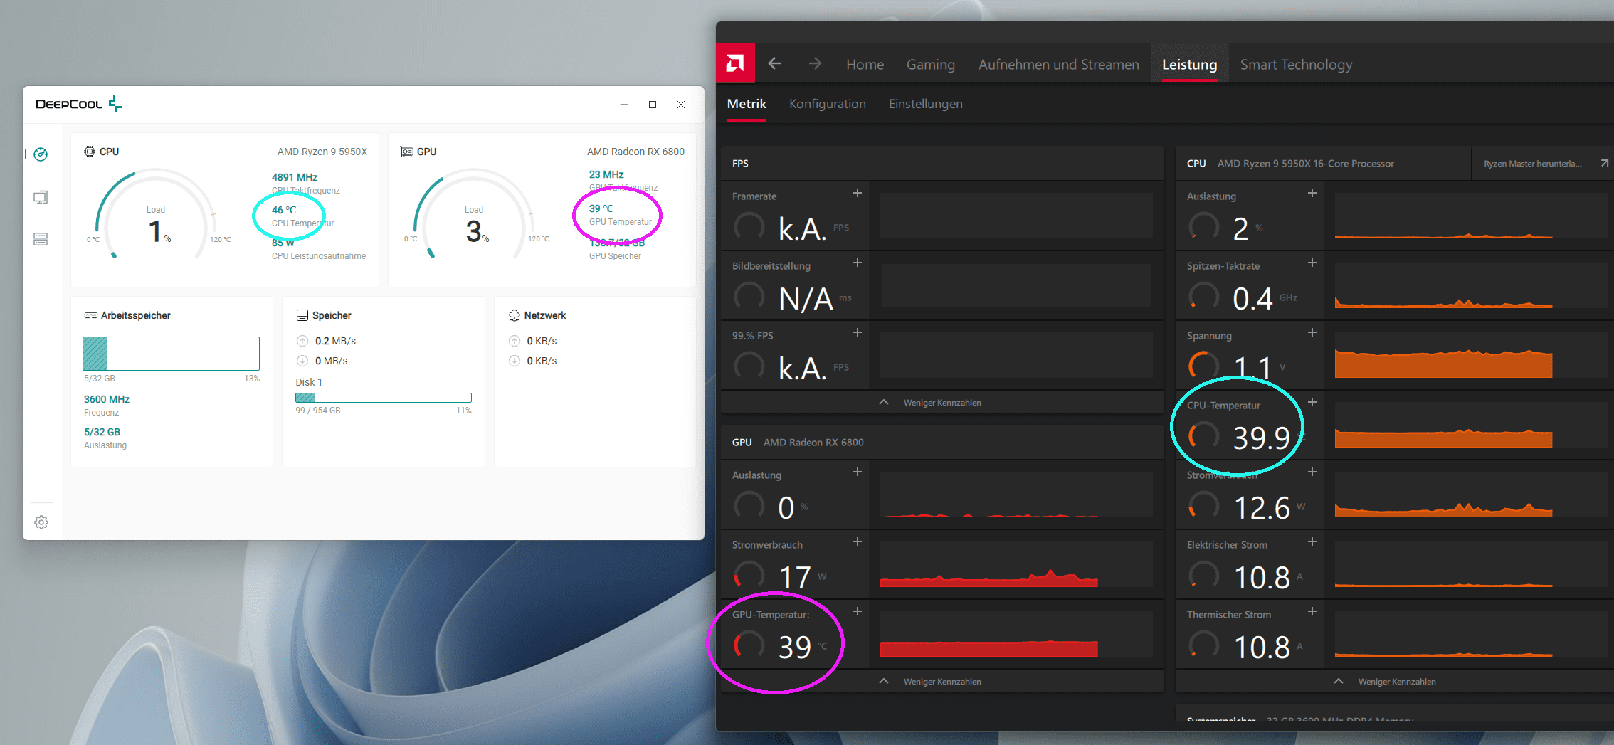Image resolution: width=1614 pixels, height=745 pixels.
Task: Select the Metrik sub-tab
Action: (747, 104)
